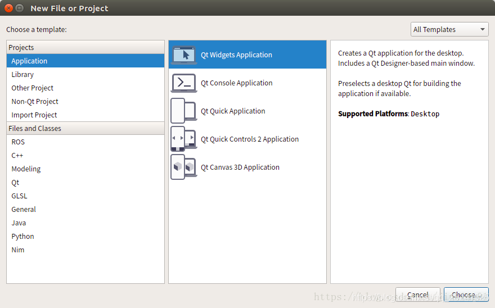Click the Supported Platforms: Desktop text

(x=389, y=114)
